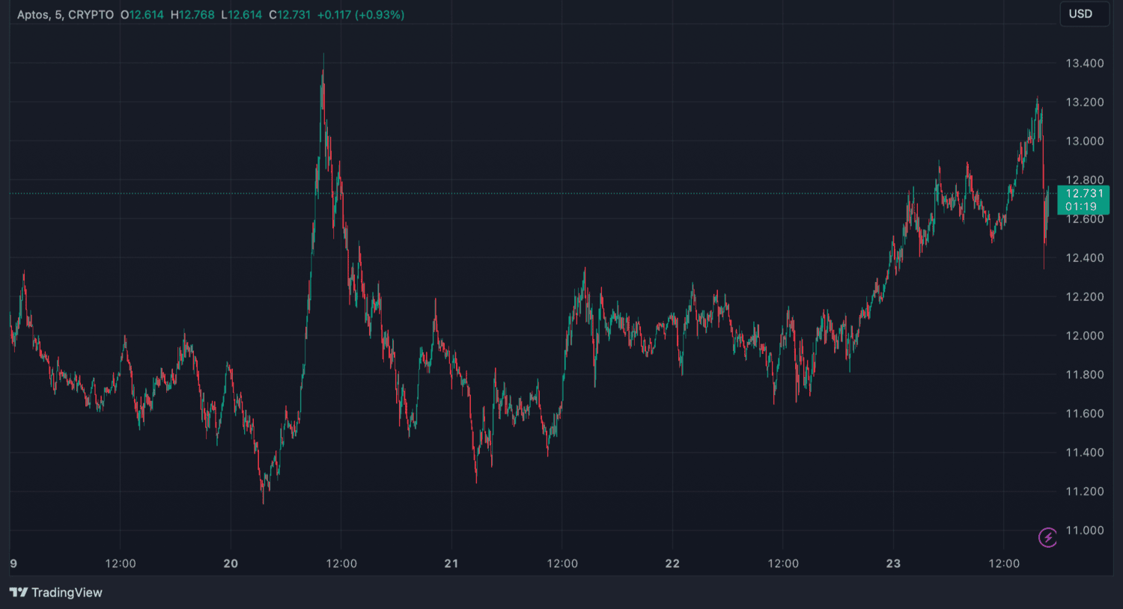Click the 12.000 price scale label
Image resolution: width=1123 pixels, height=609 pixels.
point(1084,336)
